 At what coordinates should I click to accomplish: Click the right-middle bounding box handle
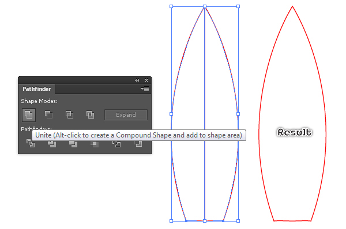tap(238, 114)
